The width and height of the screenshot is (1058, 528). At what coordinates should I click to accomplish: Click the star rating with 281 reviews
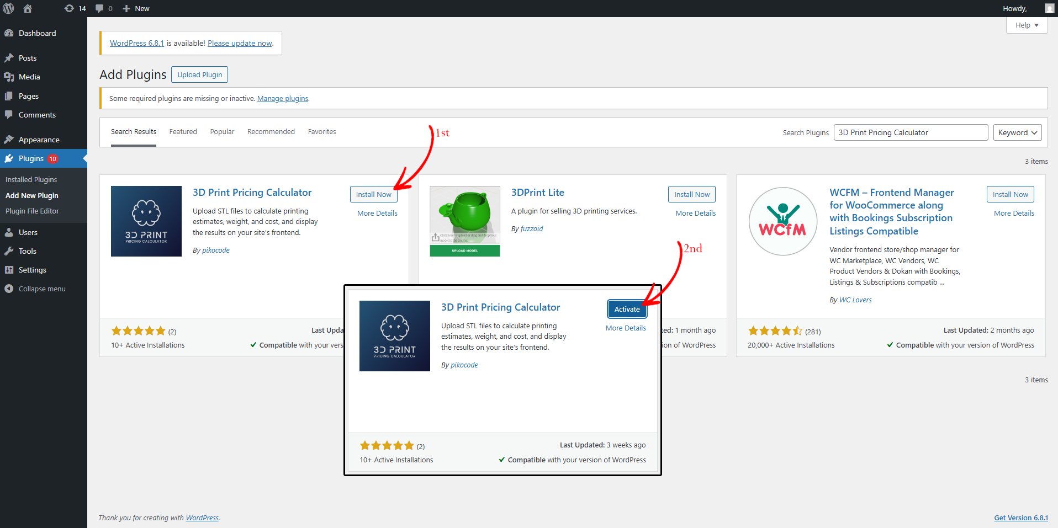tap(775, 331)
